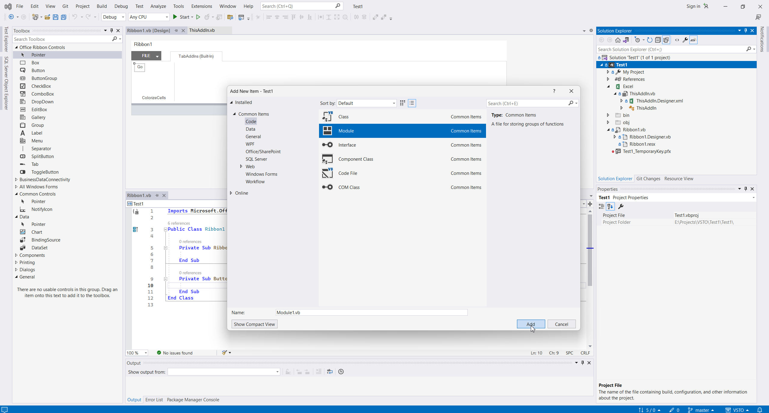
Task: Click the Show Compact View button
Action: pos(254,324)
